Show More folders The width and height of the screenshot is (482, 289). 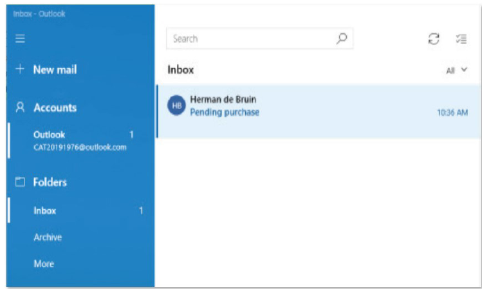[44, 263]
